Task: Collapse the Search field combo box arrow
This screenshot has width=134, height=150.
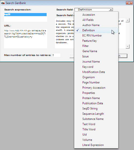Action: [111, 10]
